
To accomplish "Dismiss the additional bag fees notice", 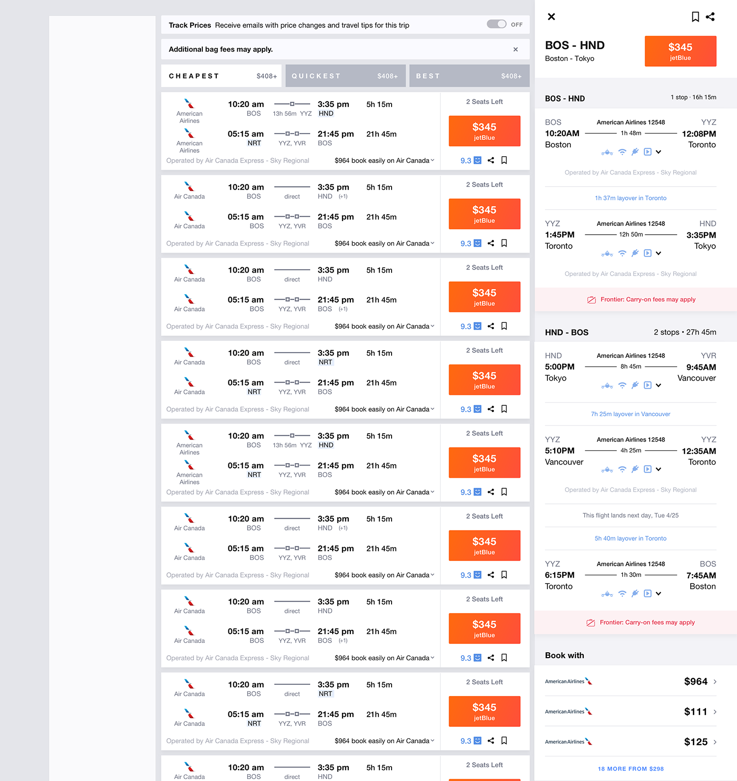I will click(515, 49).
